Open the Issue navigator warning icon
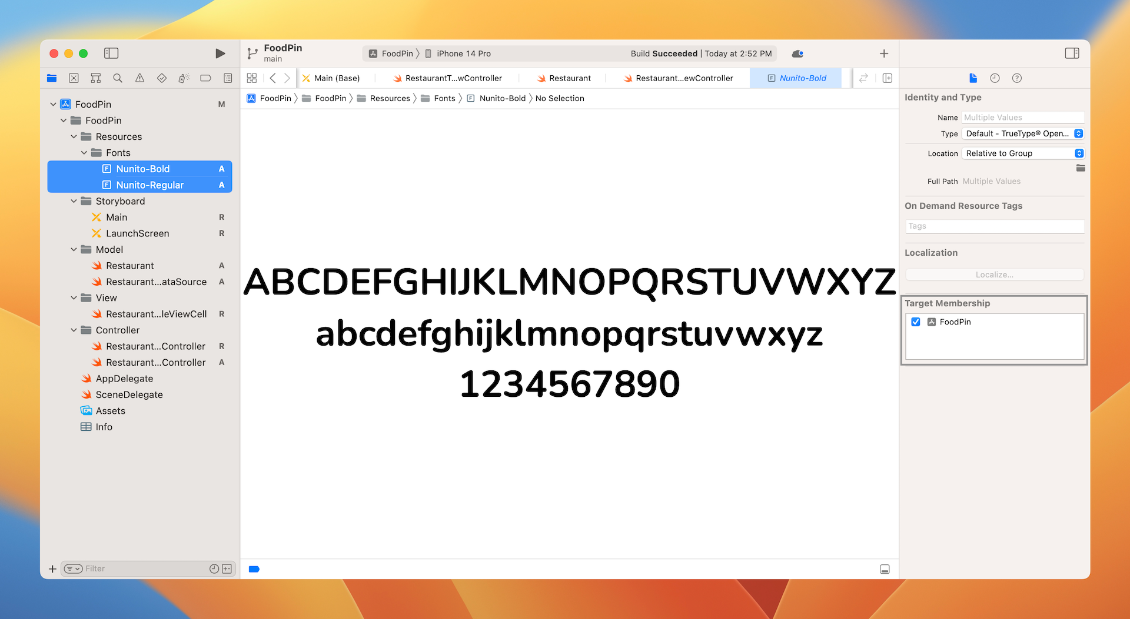The image size is (1130, 619). coord(139,78)
